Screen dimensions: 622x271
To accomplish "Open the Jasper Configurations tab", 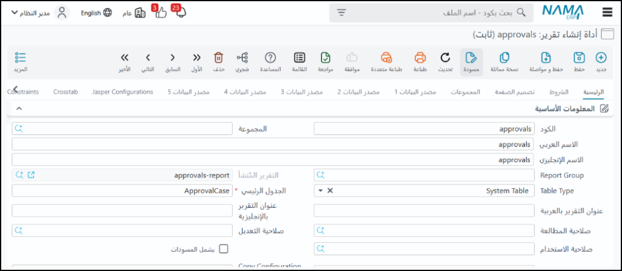I will [x=123, y=92].
